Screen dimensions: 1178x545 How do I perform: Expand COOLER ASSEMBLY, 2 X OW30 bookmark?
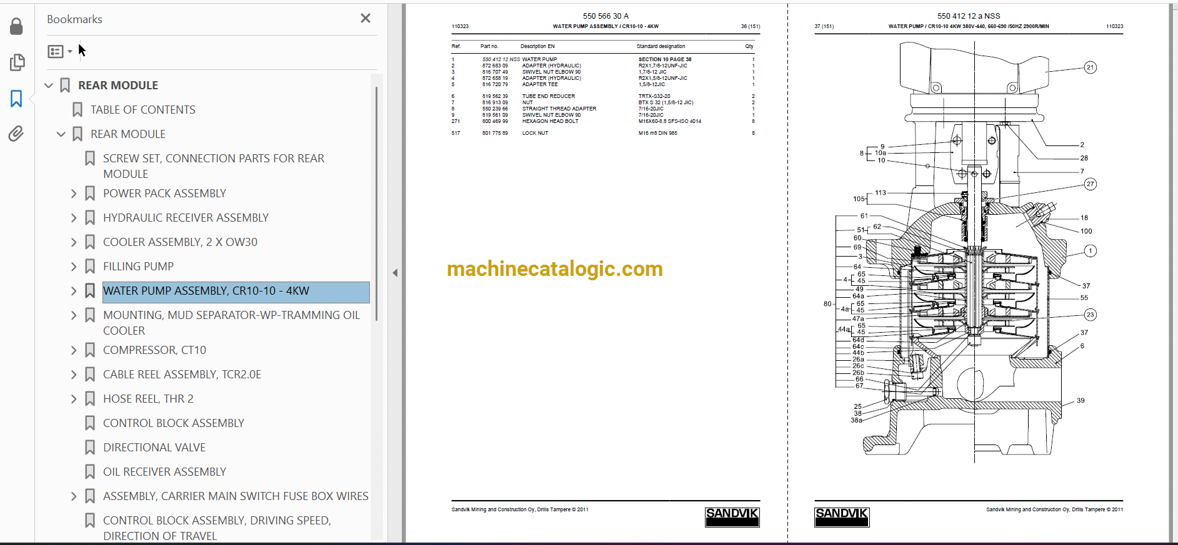pos(74,242)
